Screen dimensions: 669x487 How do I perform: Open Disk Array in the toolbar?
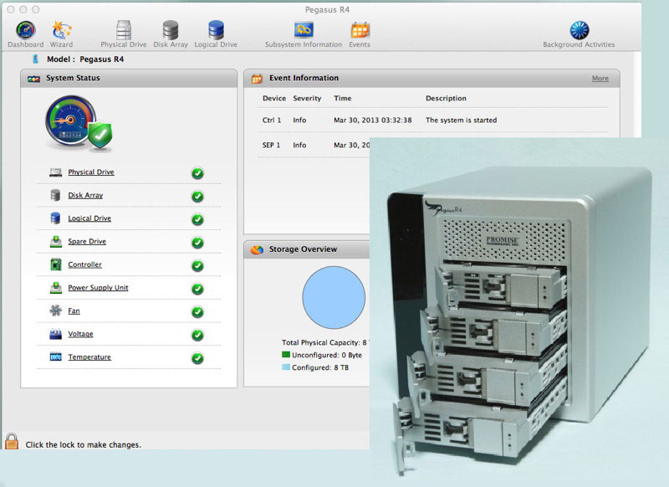171,31
